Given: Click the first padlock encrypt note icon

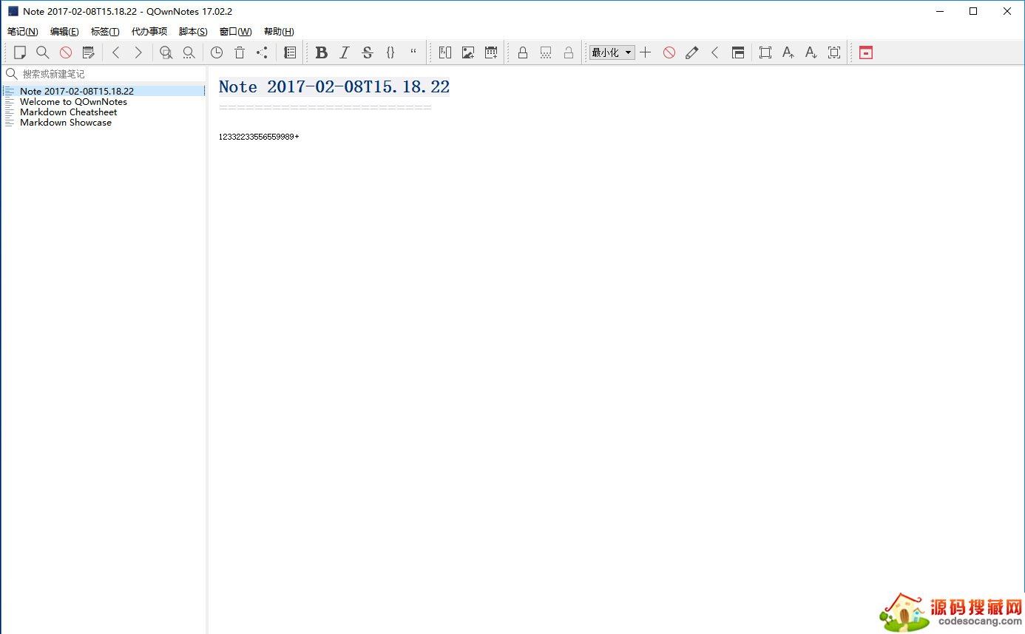Looking at the screenshot, I should pos(523,52).
